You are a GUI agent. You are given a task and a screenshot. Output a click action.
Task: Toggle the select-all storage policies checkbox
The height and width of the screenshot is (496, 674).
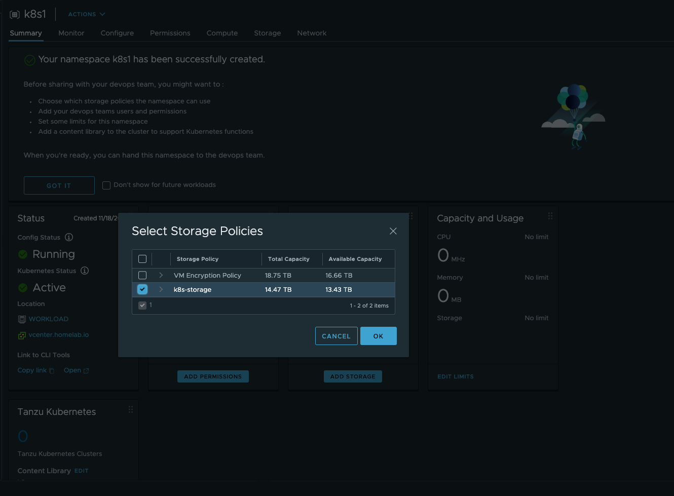[142, 259]
